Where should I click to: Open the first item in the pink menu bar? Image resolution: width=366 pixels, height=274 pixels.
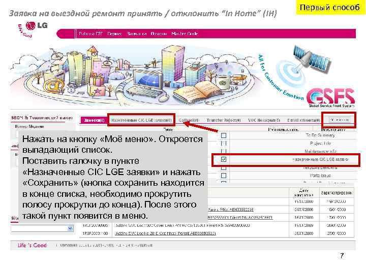[90, 34]
